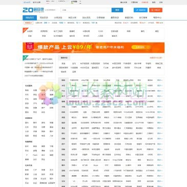Click the yellow button on the orange banner
This screenshot has width=187, height=187.
tap(141, 47)
